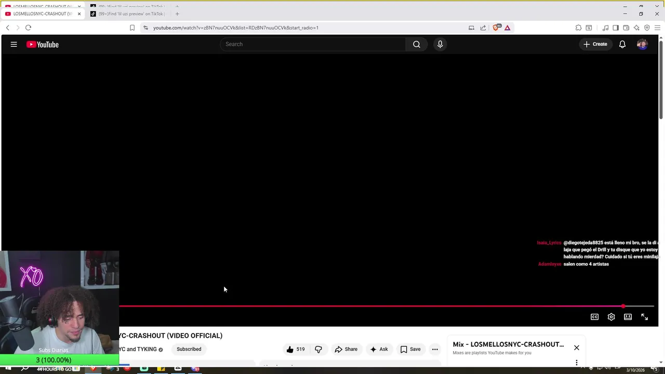This screenshot has height=374, width=665.
Task: Open Windows taskbar search
Action: click(25, 369)
